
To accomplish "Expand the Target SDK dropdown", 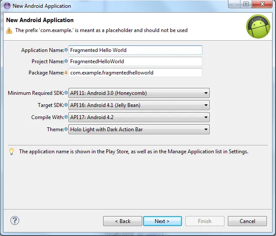I will click(x=139, y=105).
